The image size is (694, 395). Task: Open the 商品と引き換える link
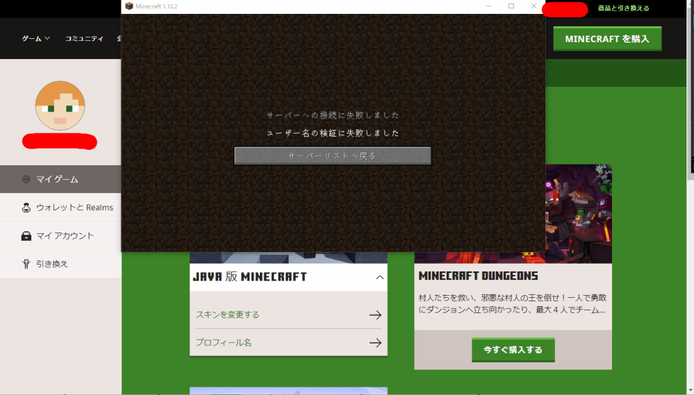[x=624, y=8]
